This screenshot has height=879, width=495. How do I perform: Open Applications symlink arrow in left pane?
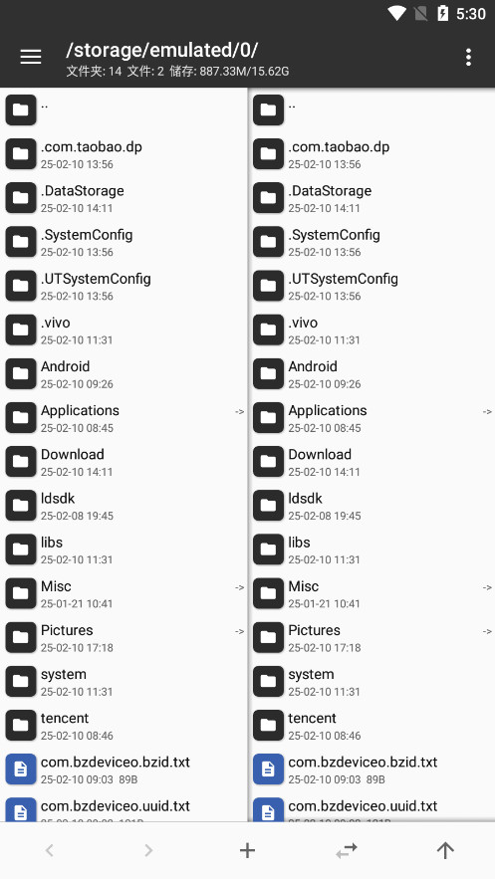coord(239,412)
